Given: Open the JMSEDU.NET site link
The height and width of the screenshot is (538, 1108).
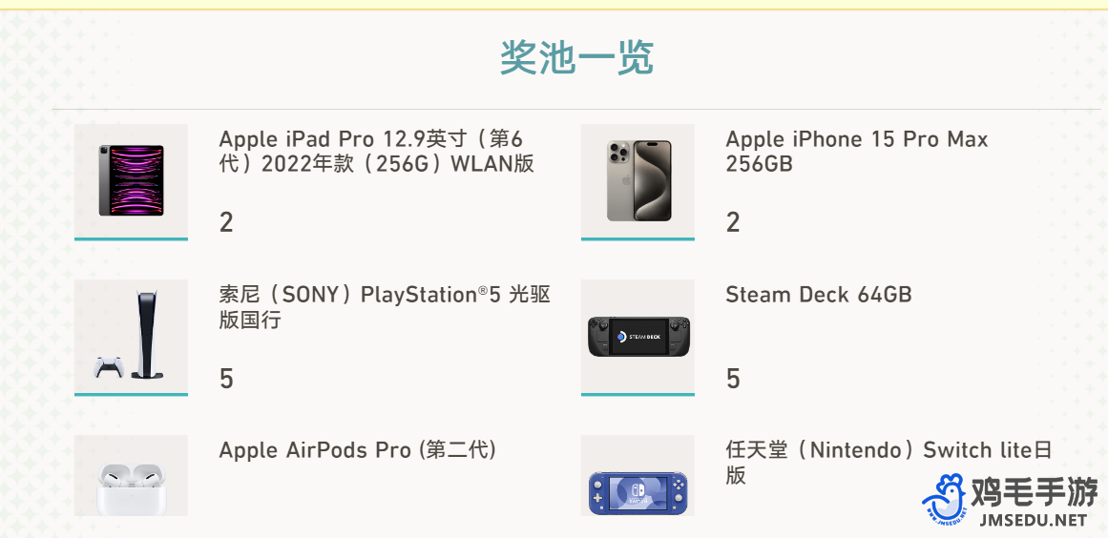Looking at the screenshot, I should pyautogui.click(x=1033, y=521).
